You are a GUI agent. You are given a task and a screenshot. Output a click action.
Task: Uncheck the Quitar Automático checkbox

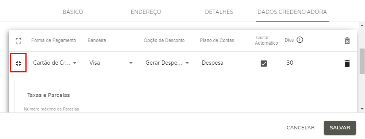[264, 63]
